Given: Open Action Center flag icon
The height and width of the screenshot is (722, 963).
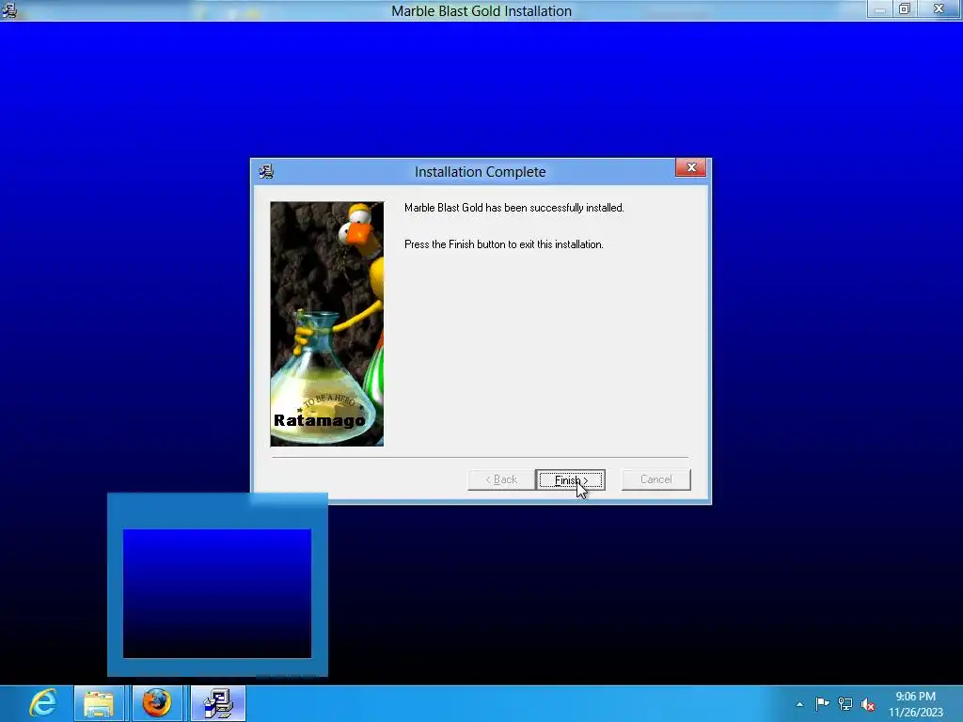Looking at the screenshot, I should [x=822, y=703].
